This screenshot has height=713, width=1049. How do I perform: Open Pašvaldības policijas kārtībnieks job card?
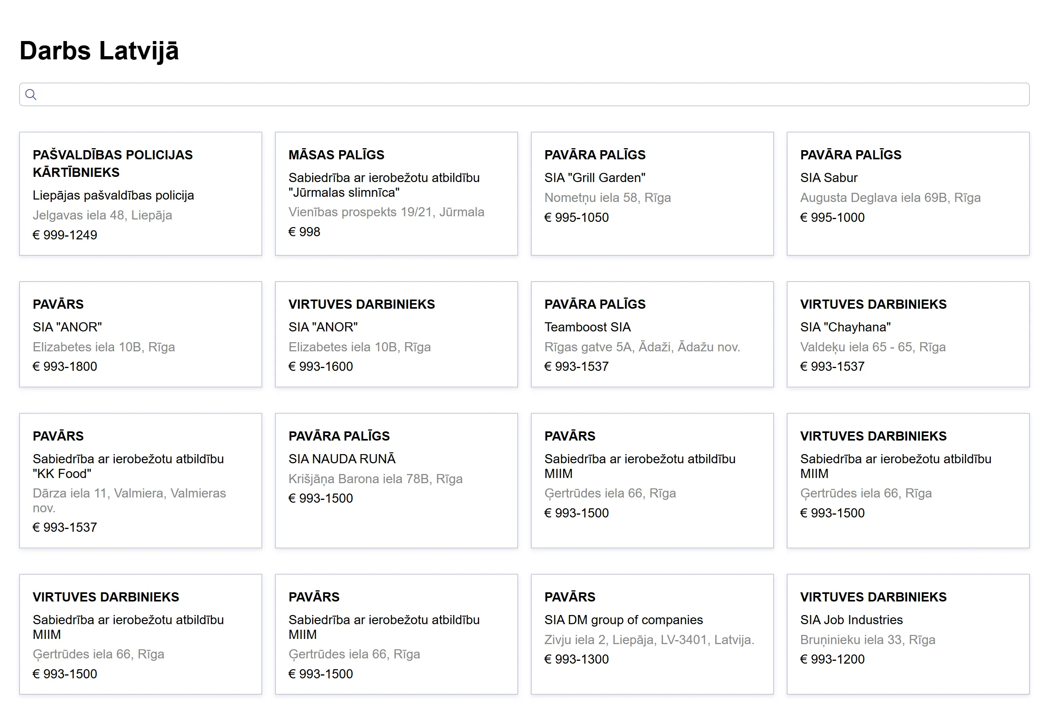(140, 194)
